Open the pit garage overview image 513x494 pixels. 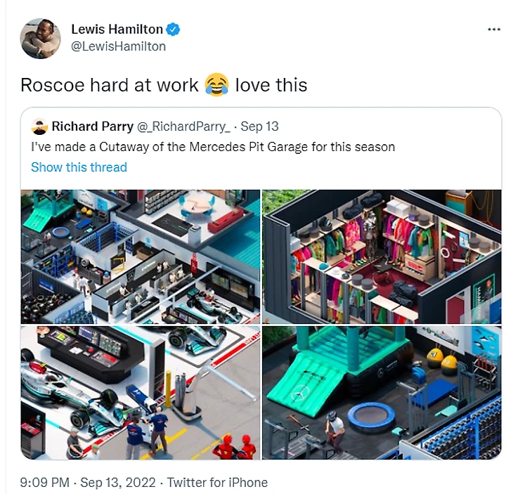coord(141,256)
